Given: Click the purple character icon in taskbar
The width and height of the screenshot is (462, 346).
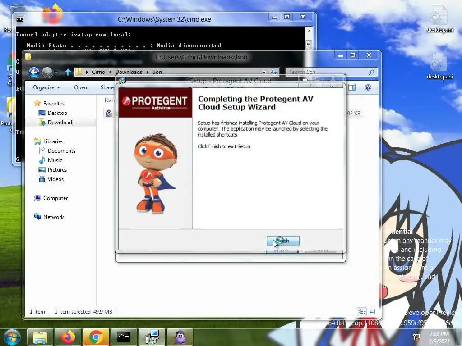Looking at the screenshot, I should tap(180, 337).
